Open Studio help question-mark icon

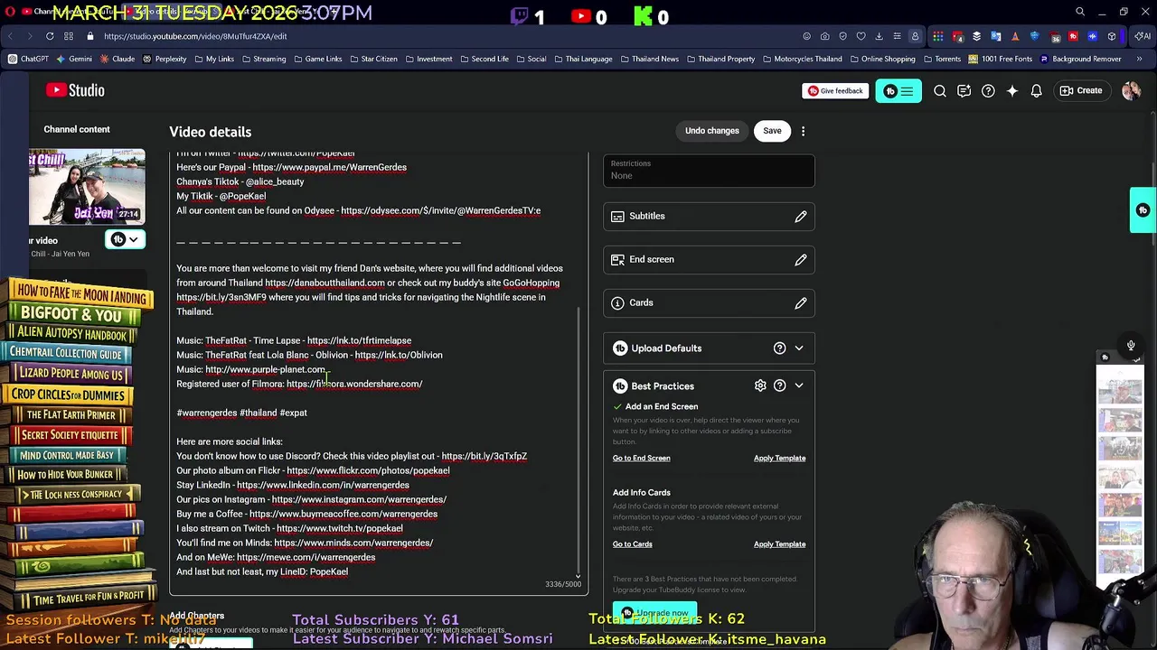pyautogui.click(x=988, y=91)
